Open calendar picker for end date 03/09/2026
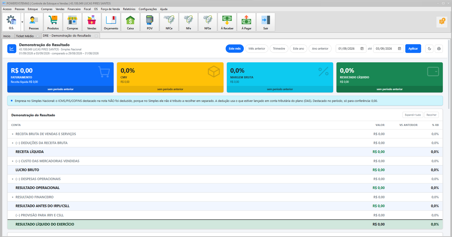This screenshot has height=237, width=452. point(399,49)
